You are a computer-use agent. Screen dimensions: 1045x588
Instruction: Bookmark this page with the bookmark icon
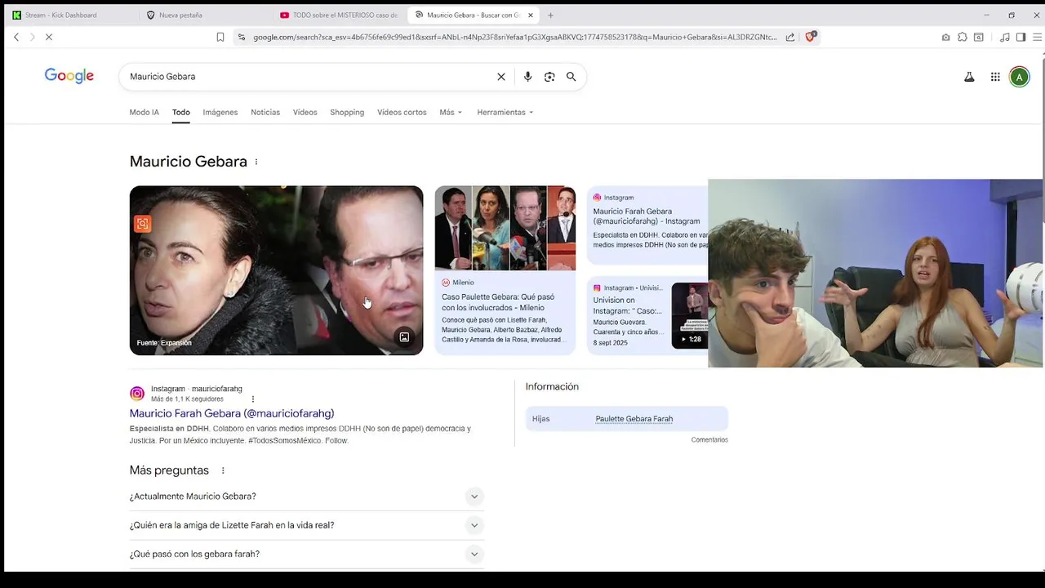pos(220,37)
